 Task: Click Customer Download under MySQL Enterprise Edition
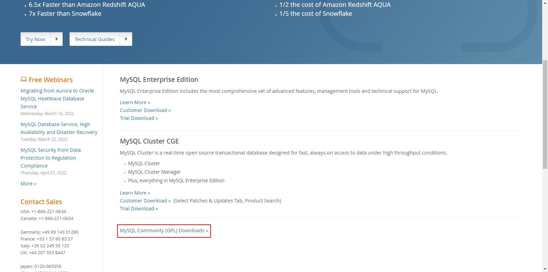pyautogui.click(x=145, y=110)
